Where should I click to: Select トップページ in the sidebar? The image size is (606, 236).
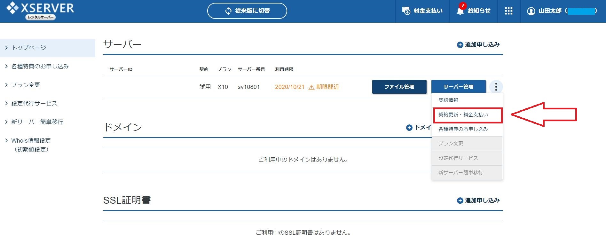pyautogui.click(x=48, y=48)
